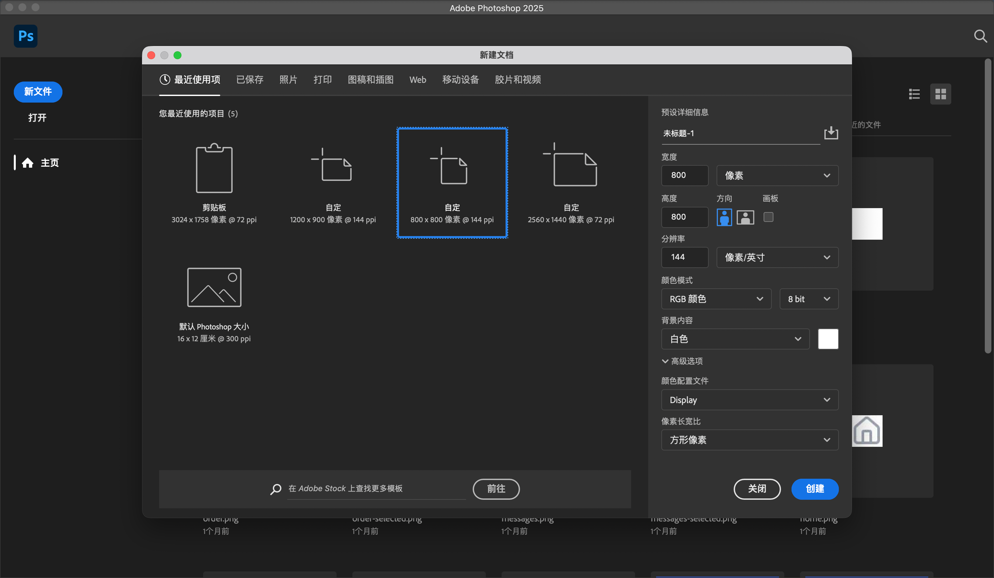
Task: Switch to the 已保存 tab
Action: click(x=250, y=80)
